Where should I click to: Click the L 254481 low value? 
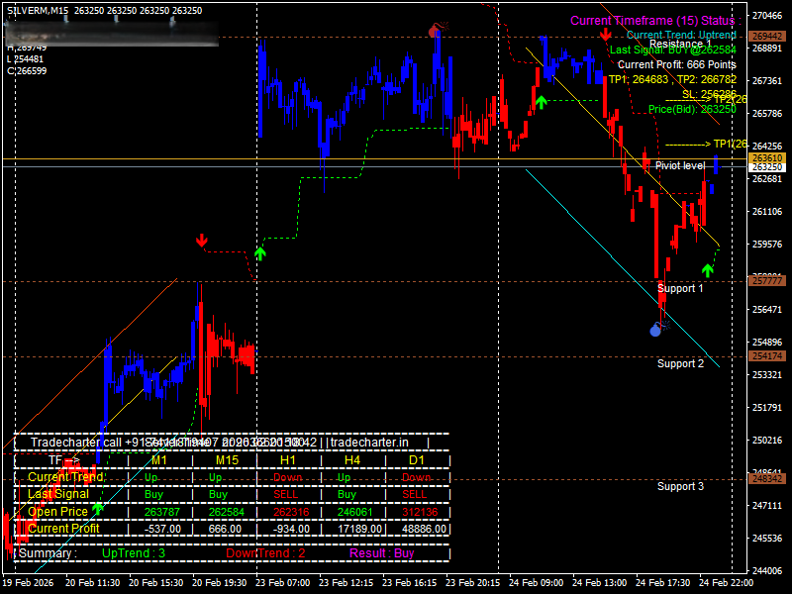pos(26,59)
